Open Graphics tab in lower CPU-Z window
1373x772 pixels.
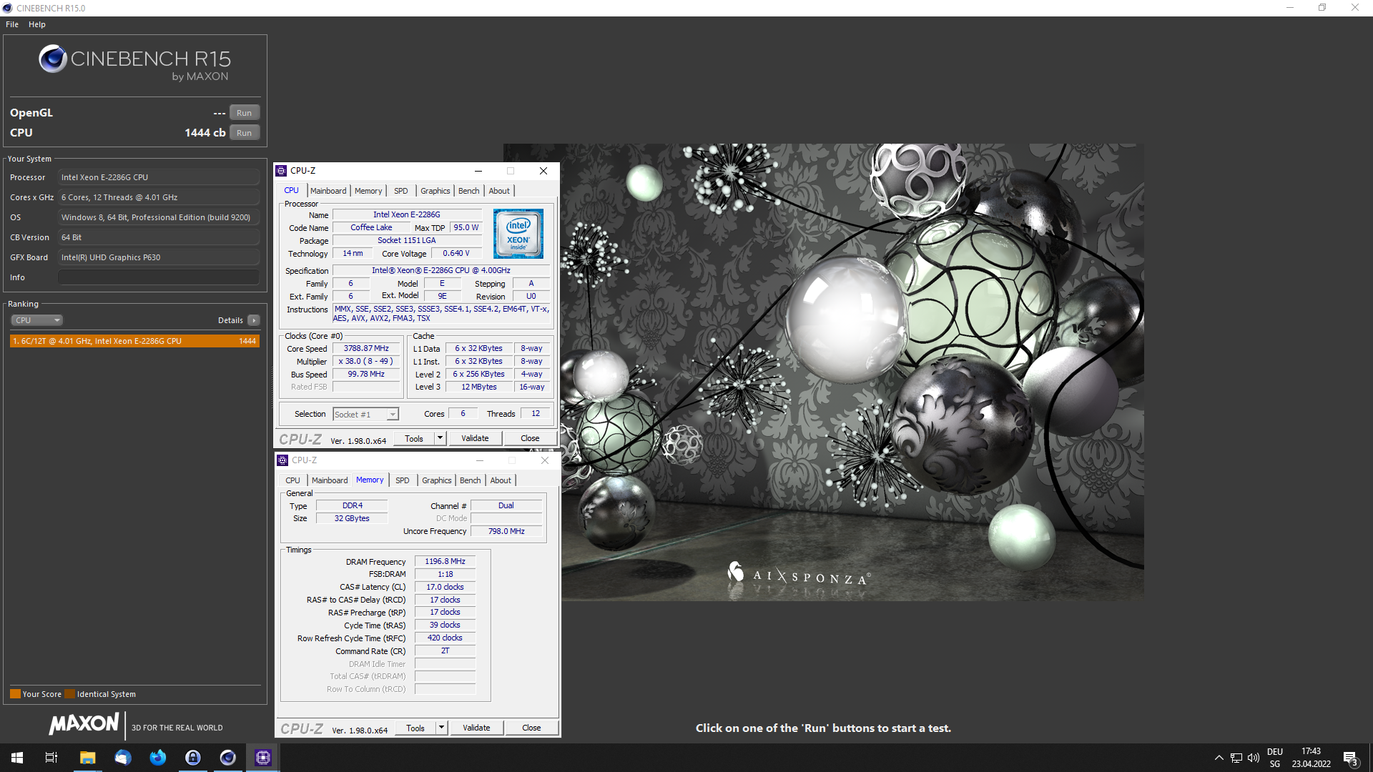point(436,480)
